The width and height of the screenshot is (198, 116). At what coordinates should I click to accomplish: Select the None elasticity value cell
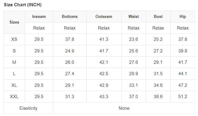point(124,108)
